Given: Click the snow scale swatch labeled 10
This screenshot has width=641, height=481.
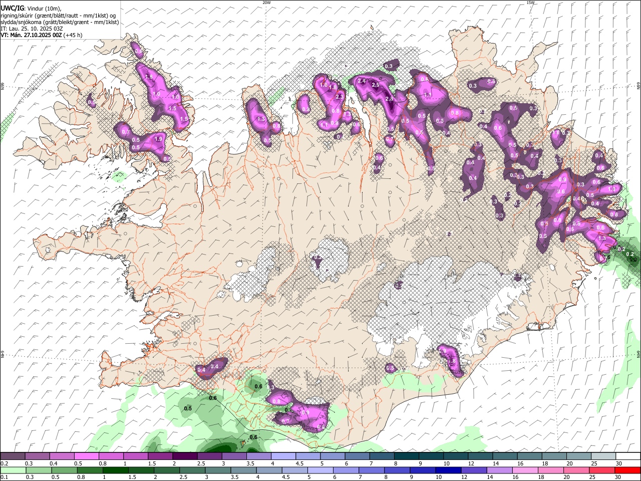Looking at the screenshot, I should (x=455, y=456).
